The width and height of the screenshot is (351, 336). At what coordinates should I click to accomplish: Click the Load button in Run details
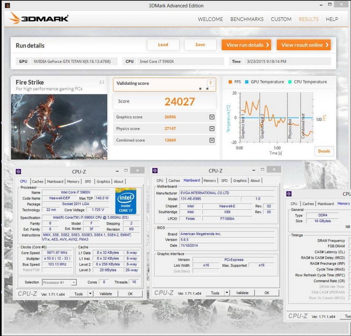point(163,45)
